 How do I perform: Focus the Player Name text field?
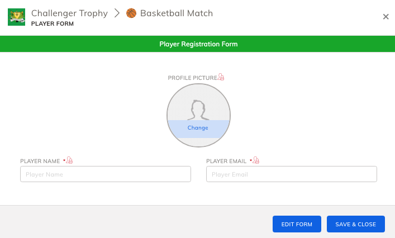pos(106,174)
